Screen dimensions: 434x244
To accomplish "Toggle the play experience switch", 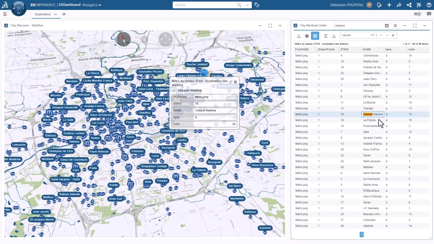I will coord(417,14).
